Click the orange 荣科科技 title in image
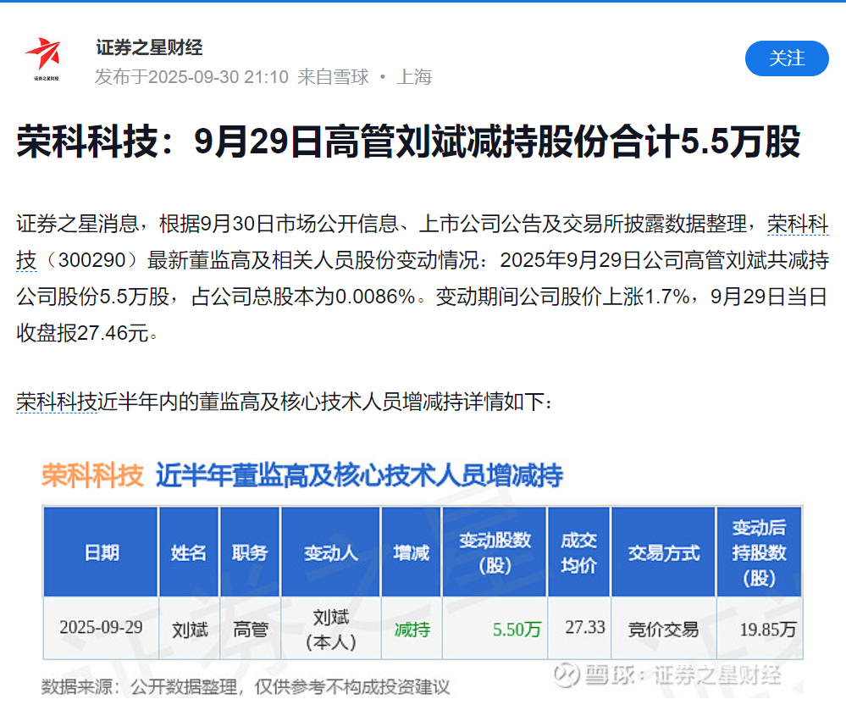This screenshot has width=846, height=727. [x=93, y=475]
